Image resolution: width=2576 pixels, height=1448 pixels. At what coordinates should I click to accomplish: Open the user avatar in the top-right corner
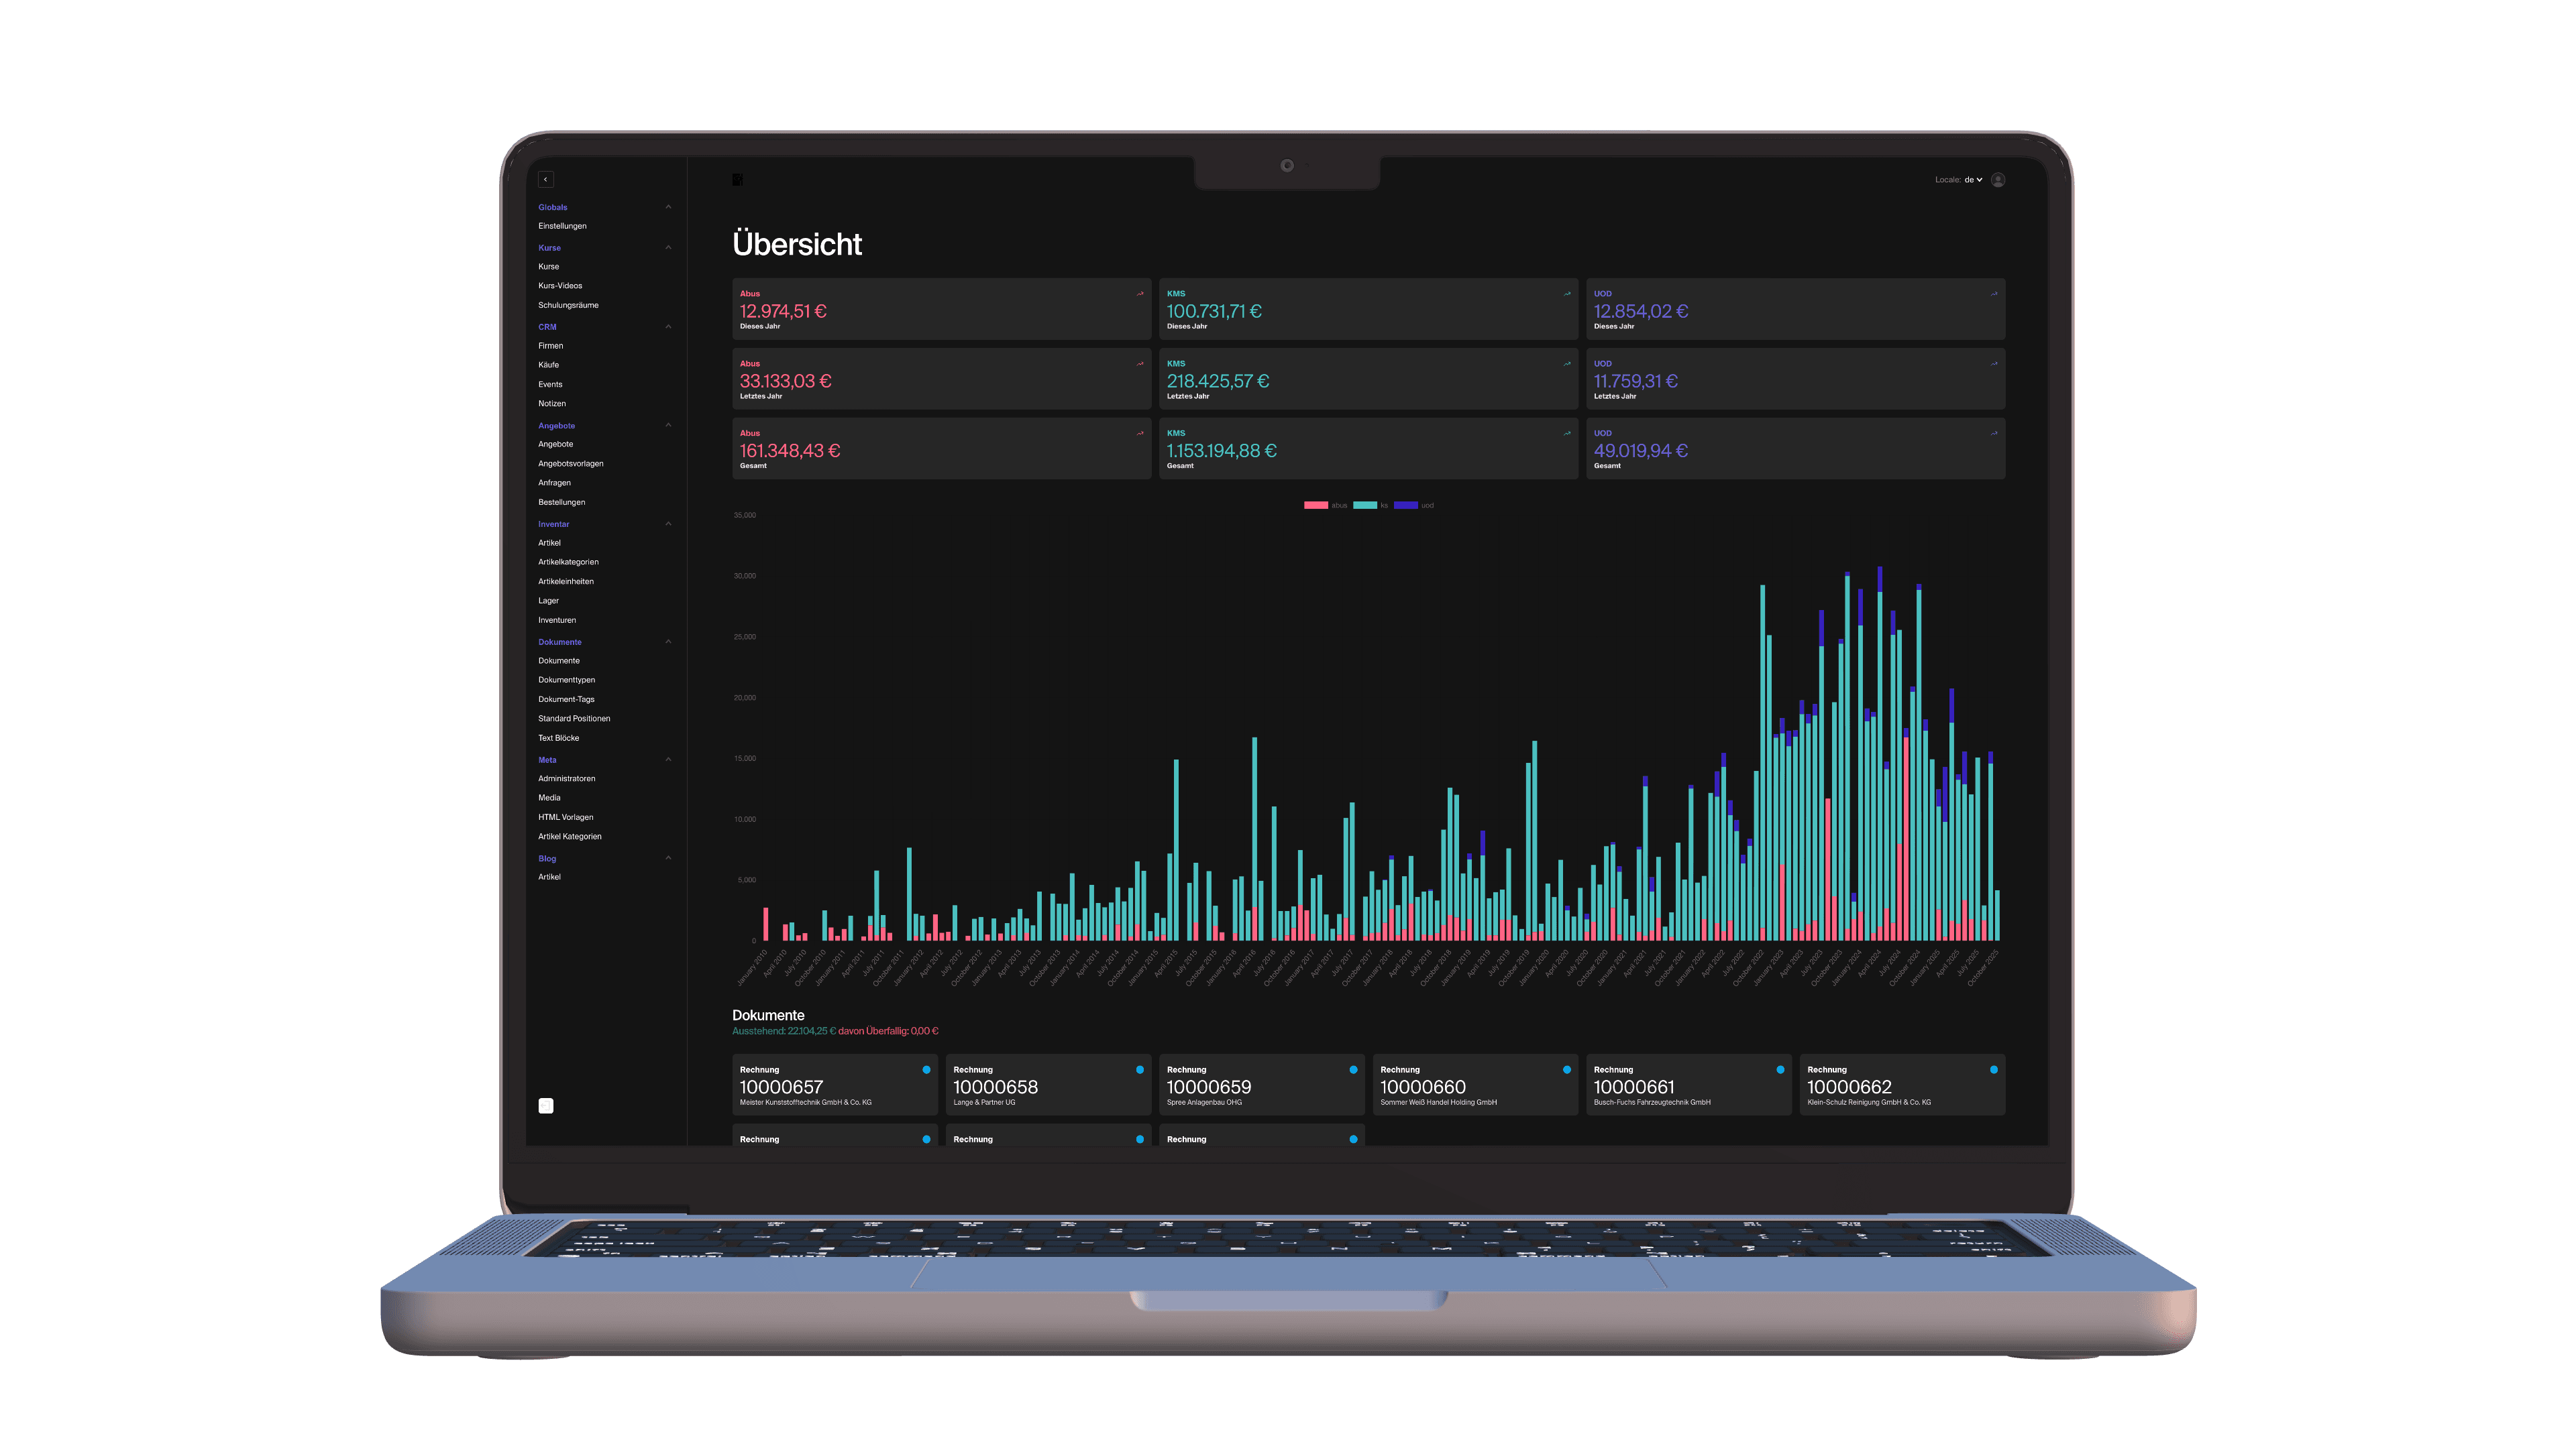pos(1998,179)
